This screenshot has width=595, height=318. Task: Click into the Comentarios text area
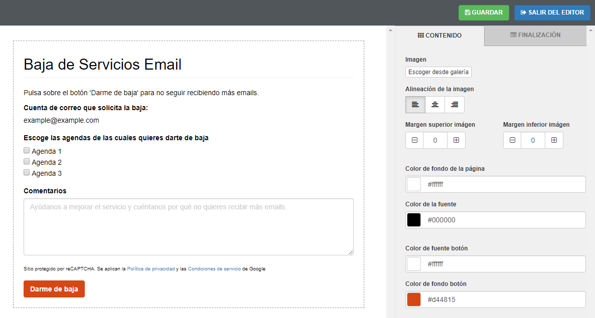point(188,227)
